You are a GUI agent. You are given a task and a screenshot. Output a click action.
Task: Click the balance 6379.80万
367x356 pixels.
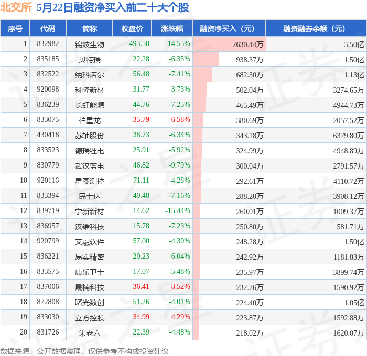349,136
